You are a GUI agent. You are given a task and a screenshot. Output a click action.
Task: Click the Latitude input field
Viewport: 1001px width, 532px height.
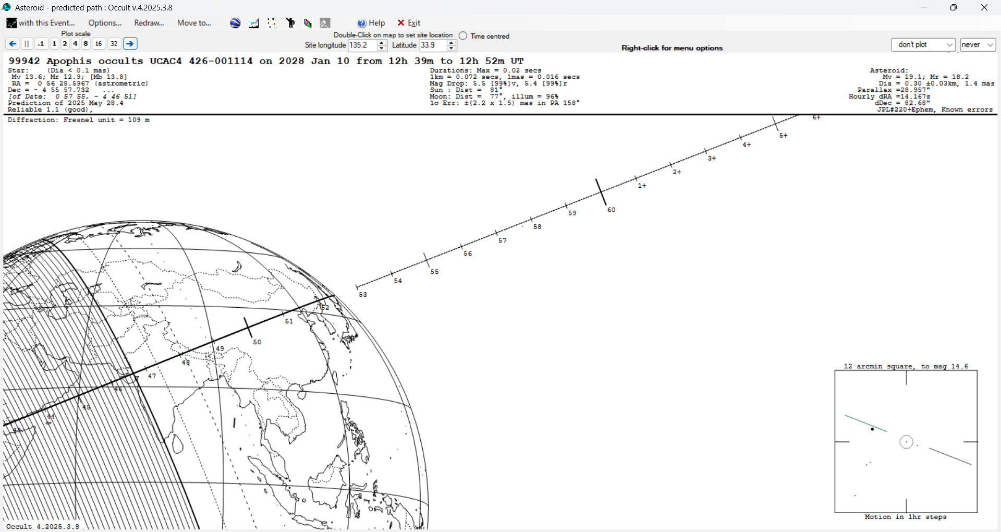pyautogui.click(x=433, y=45)
